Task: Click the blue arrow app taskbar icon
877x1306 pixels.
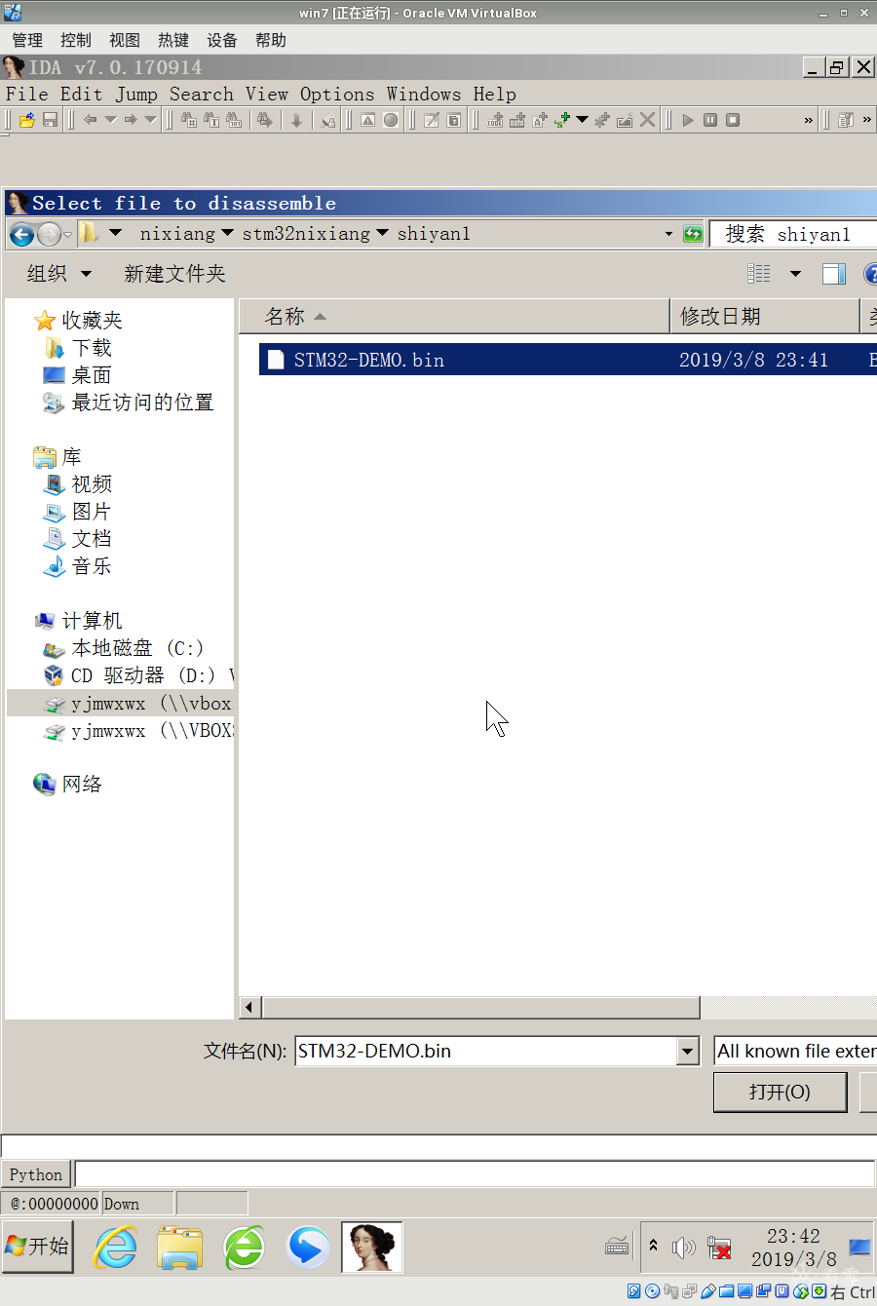Action: [308, 1248]
